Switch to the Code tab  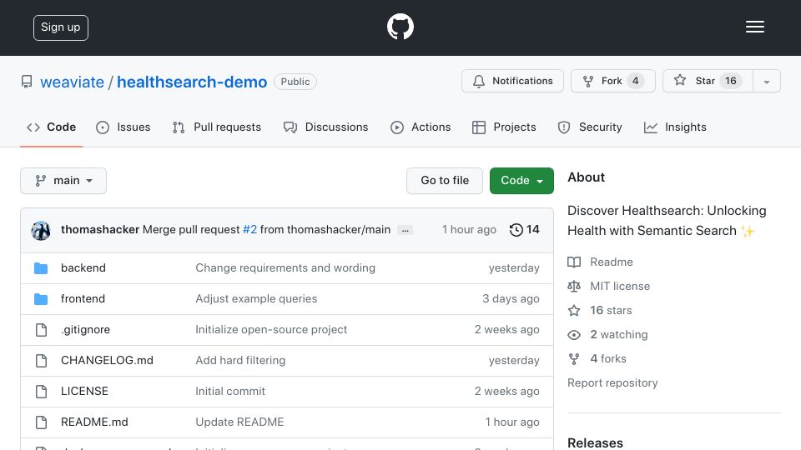[x=52, y=127]
